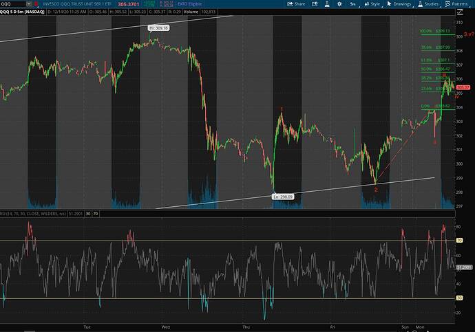Click the 80 label on RSI axis
The width and height of the screenshot is (475, 332).
458,227
